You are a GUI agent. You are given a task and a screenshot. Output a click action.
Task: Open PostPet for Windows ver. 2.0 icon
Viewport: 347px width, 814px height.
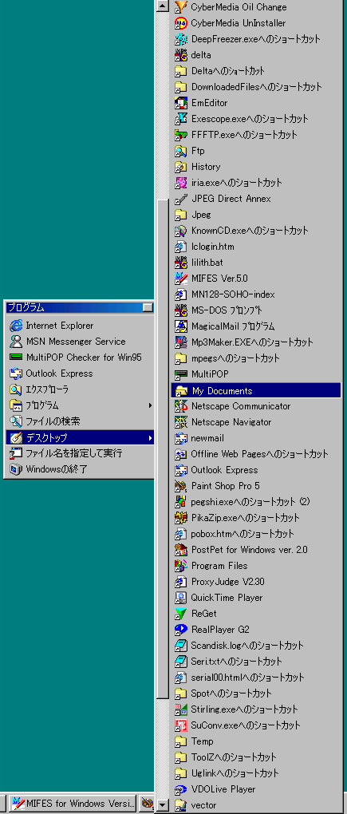(180, 550)
